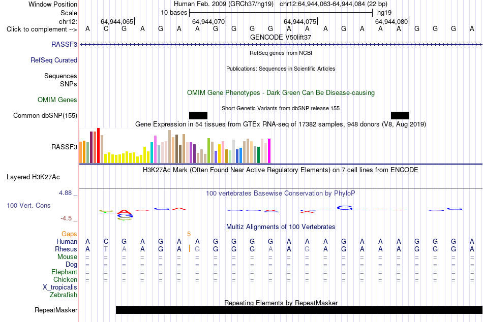
Task: Click the magenta last bar in GTEx chart
Action: pyautogui.click(x=269, y=151)
